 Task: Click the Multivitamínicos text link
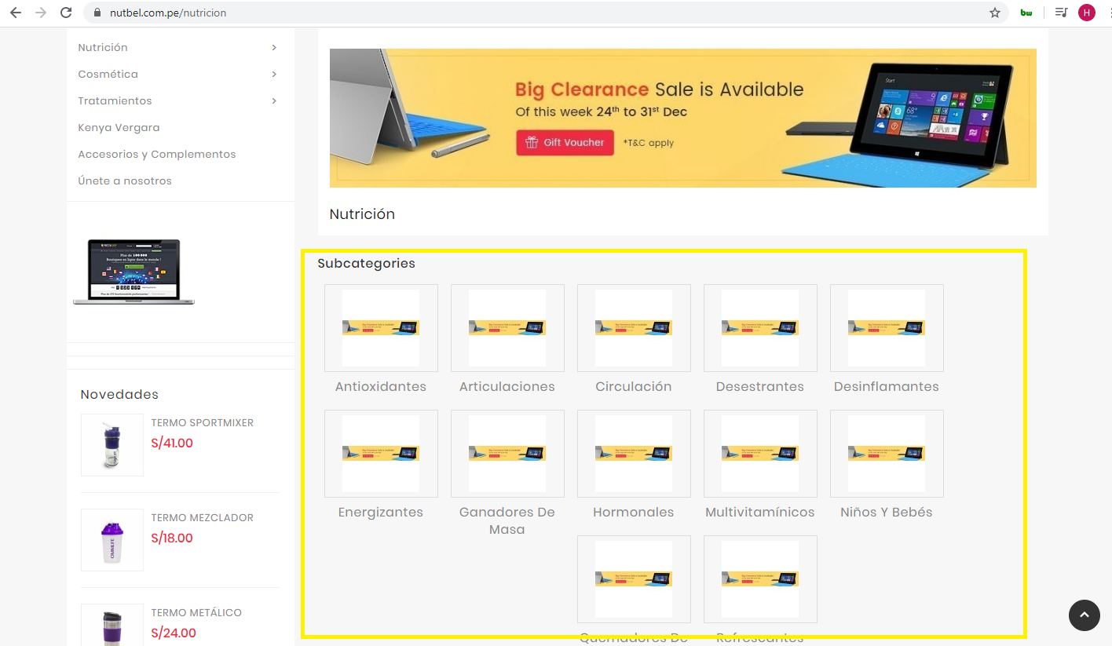click(760, 512)
